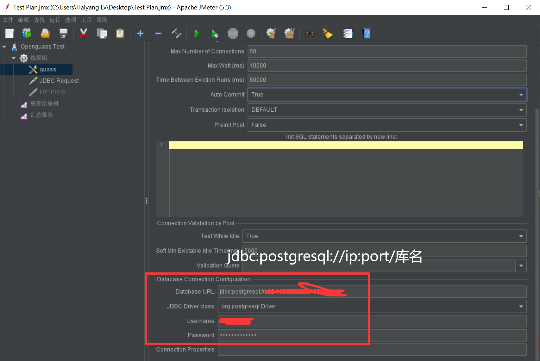Click the Toggle enable/disable icon
The width and height of the screenshot is (540, 361).
point(176,33)
